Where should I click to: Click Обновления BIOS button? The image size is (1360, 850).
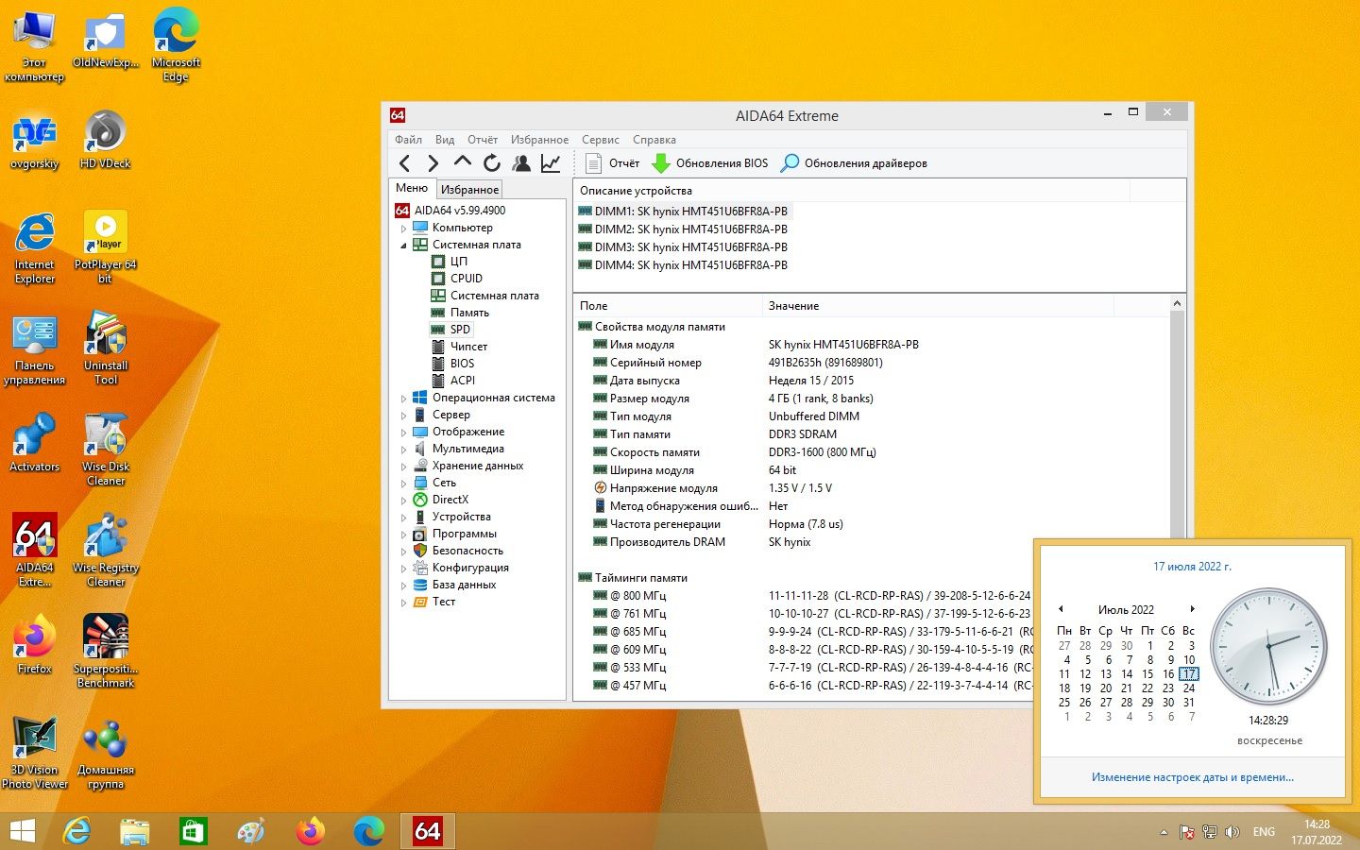coord(710,163)
